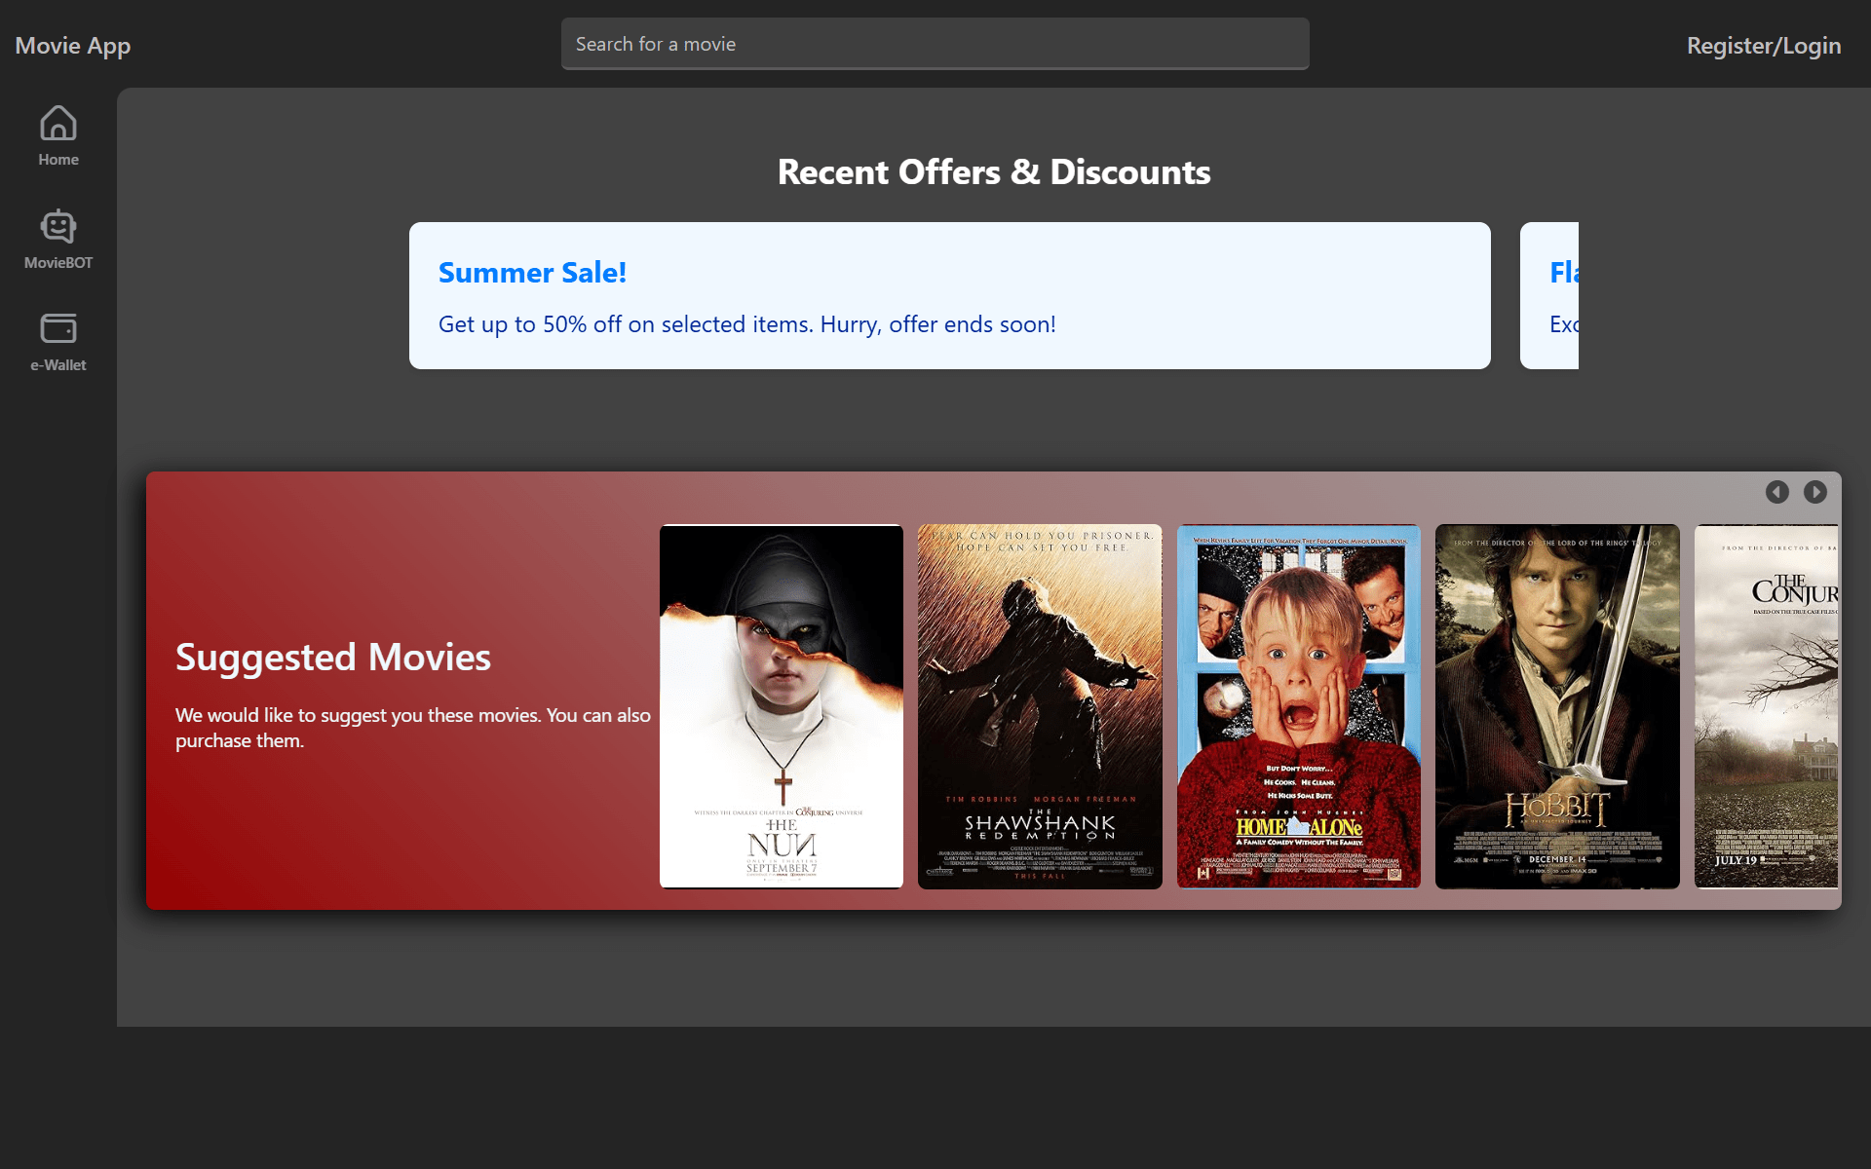
Task: Select The Conjuring movie poster
Action: click(1766, 706)
